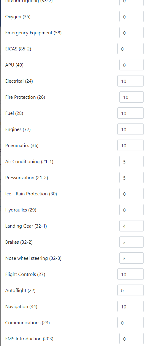Select the Brakes (32-2) input box
Image resolution: width=147 pixels, height=346 pixels.
pos(131,242)
